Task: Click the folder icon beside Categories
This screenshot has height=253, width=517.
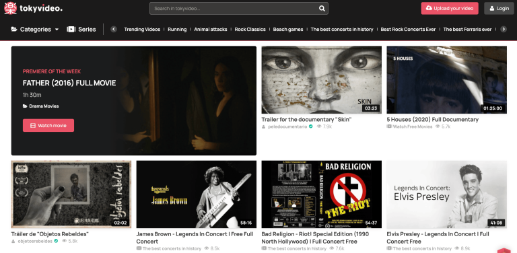Action: coord(14,30)
